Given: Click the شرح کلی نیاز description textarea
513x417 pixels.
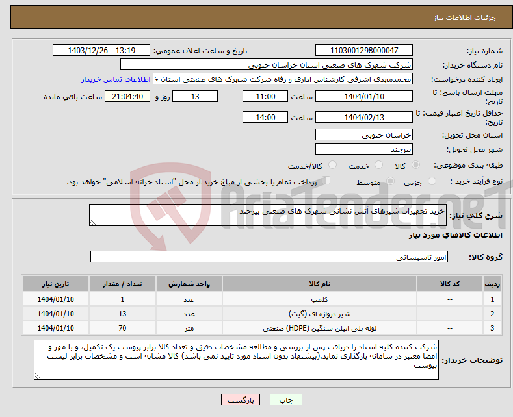Looking at the screenshot, I should 268,215.
